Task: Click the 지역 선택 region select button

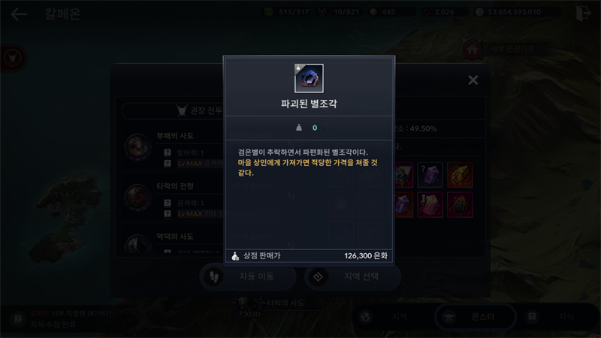Action: [352, 276]
